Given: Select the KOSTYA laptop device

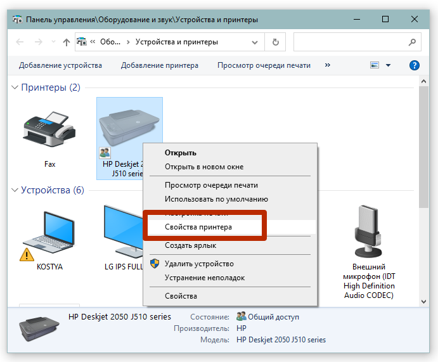Looking at the screenshot, I should [x=49, y=233].
